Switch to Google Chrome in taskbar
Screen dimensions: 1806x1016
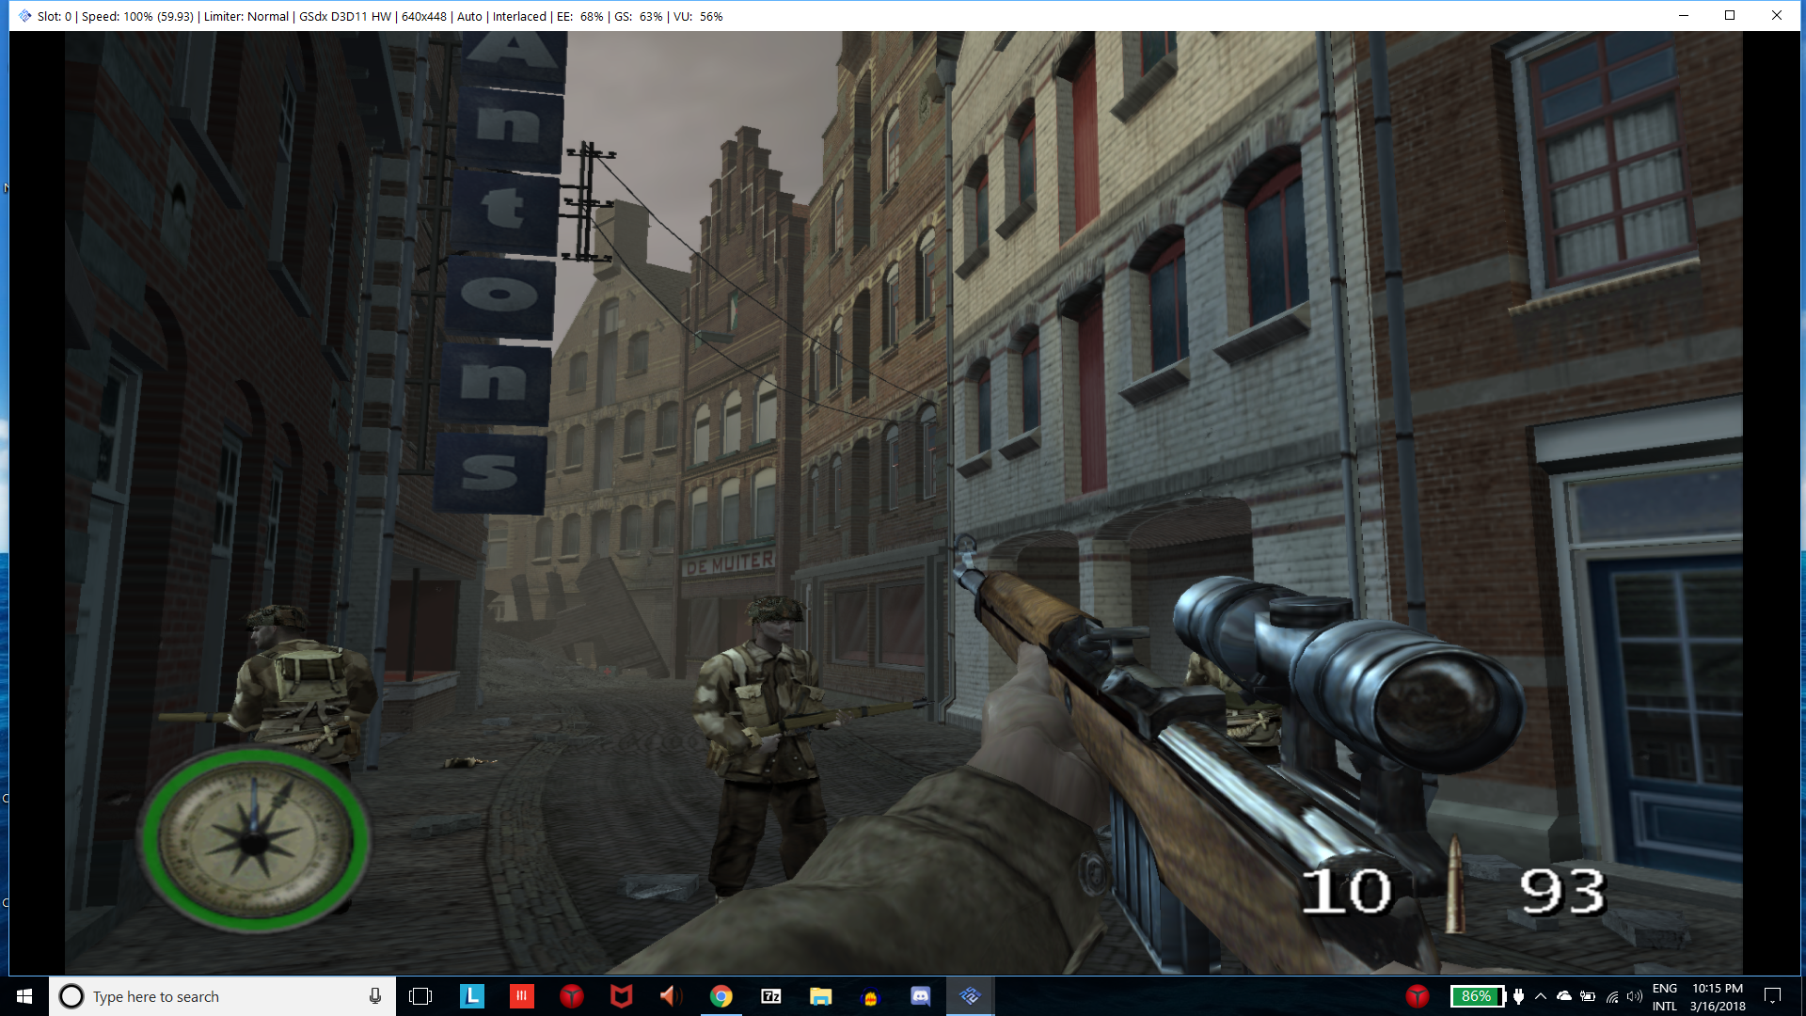(x=721, y=996)
